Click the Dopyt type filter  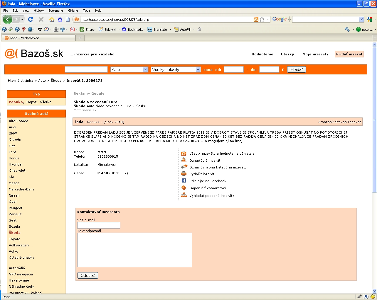click(32, 102)
